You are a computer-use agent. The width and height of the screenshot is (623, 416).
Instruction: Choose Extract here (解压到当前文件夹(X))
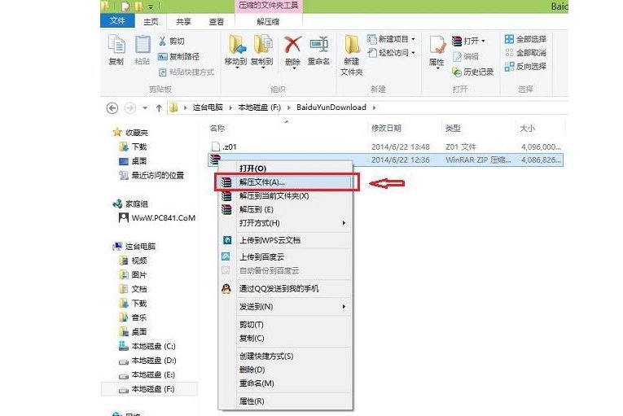[284, 196]
